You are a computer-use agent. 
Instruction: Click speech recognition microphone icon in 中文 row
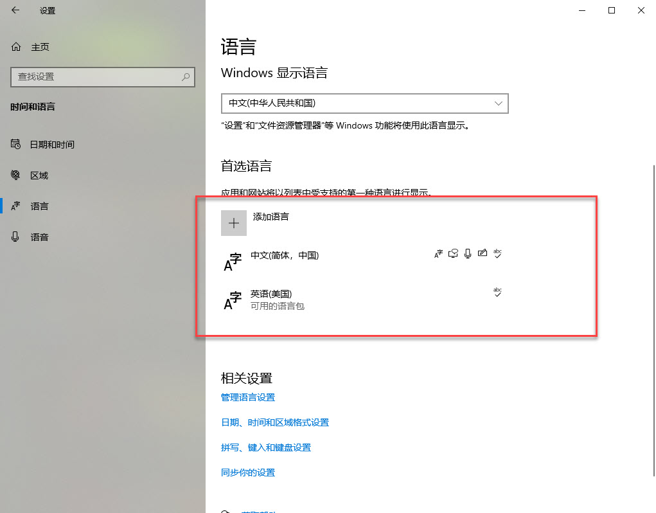468,253
